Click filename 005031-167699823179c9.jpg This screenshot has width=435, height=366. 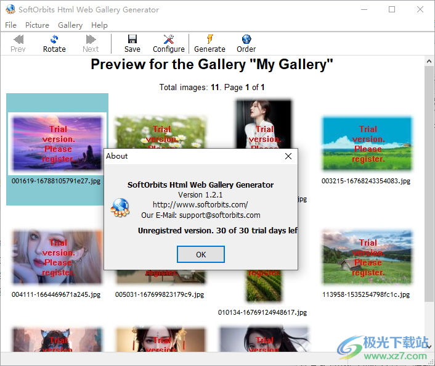(160, 294)
